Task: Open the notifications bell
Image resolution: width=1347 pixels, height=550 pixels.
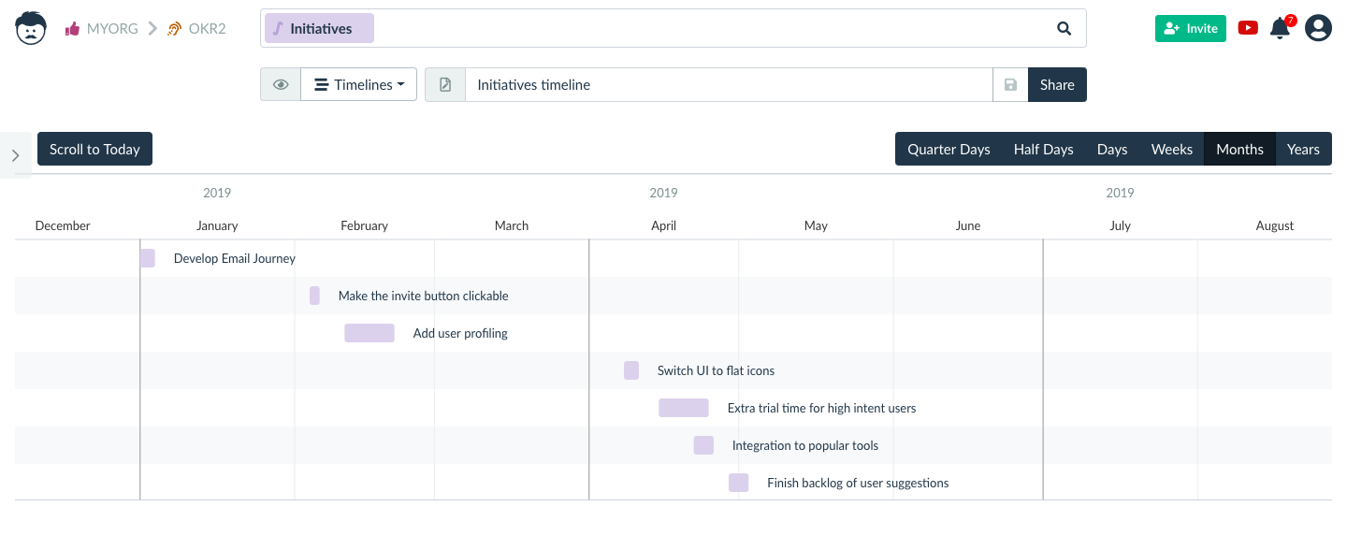Action: click(1280, 29)
